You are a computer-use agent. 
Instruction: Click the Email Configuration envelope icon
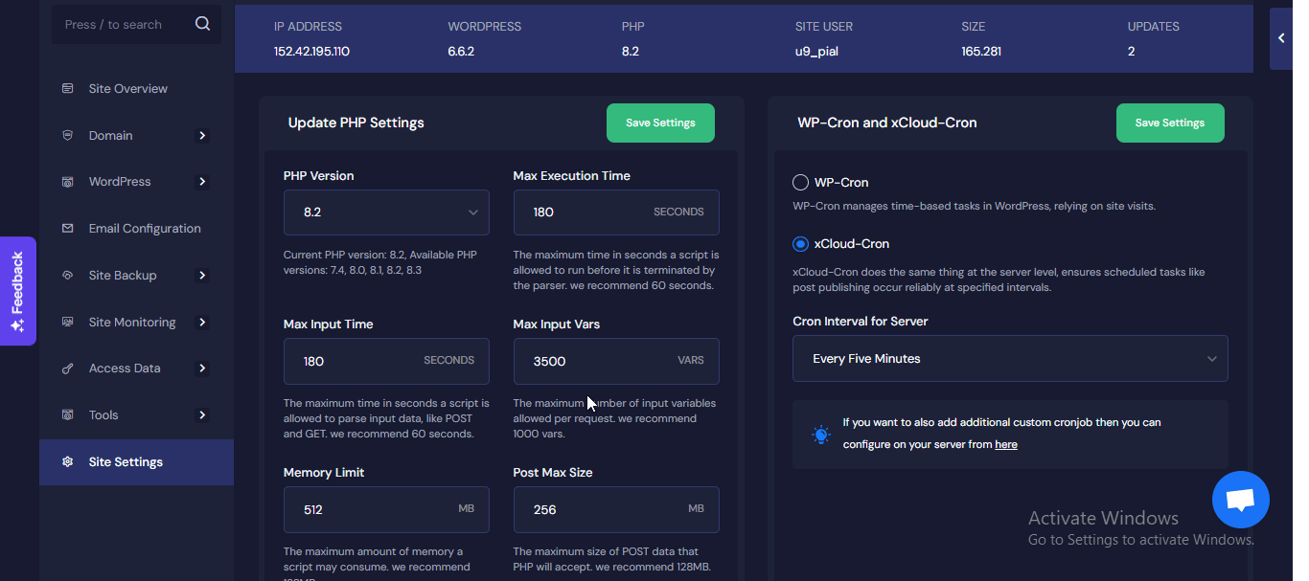67,228
